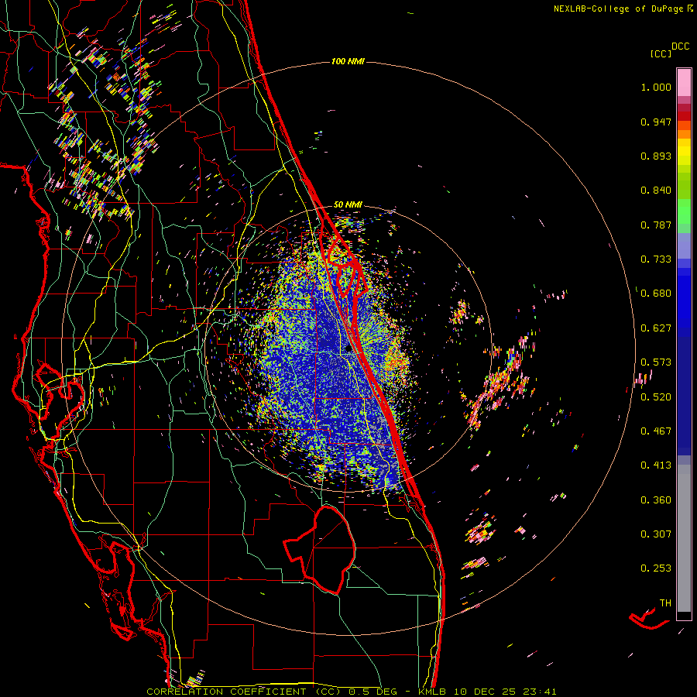This screenshot has width=697, height=697.
Task: Select the 0.680 scale value
Action: tap(656, 294)
